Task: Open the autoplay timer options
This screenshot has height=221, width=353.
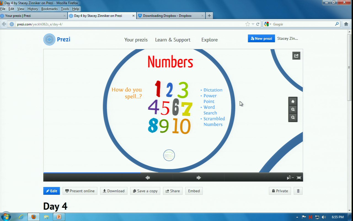Action: [x=290, y=178]
